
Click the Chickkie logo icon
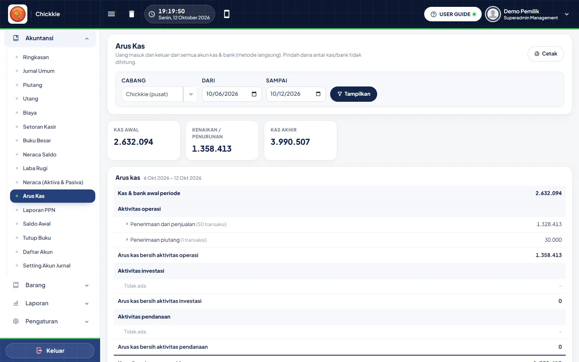point(18,14)
